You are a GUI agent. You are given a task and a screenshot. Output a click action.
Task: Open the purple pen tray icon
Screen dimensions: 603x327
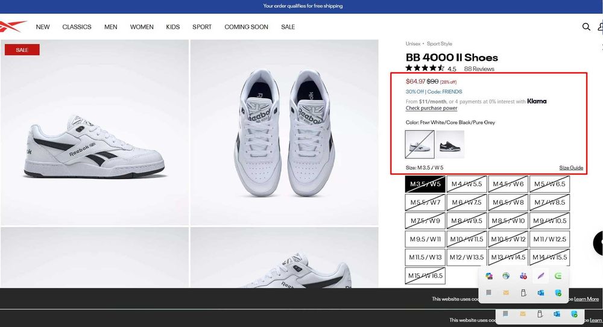coord(541,276)
